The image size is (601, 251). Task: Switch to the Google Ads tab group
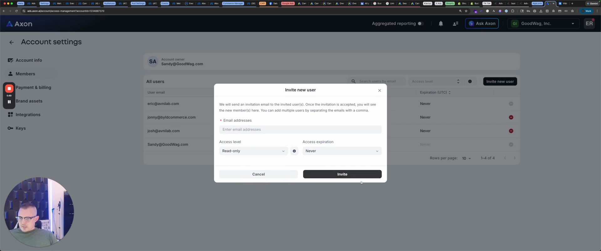pos(288,3)
